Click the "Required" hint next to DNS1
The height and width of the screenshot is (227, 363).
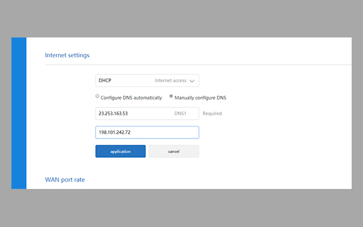tap(212, 113)
